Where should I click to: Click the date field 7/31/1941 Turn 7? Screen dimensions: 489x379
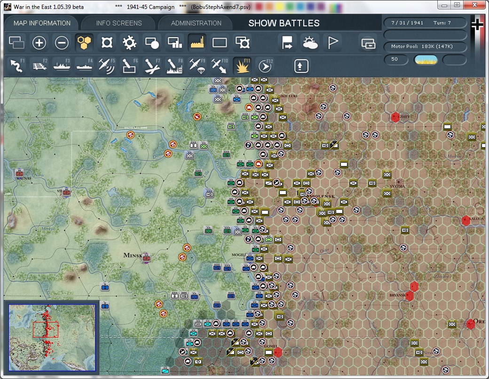(x=425, y=23)
